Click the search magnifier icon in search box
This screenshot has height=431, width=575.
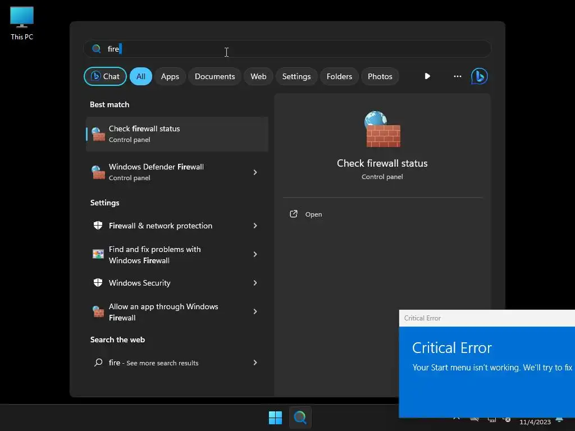coord(97,49)
